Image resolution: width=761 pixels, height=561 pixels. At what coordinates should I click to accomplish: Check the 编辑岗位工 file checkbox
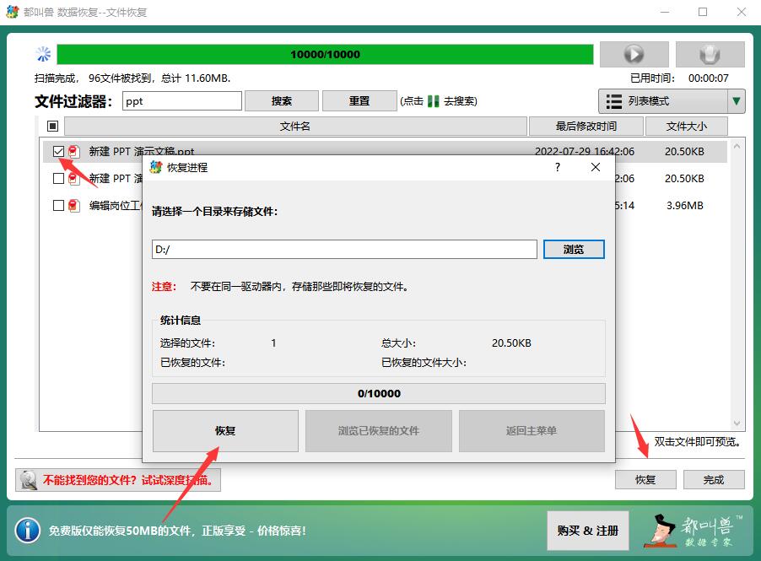coord(59,205)
